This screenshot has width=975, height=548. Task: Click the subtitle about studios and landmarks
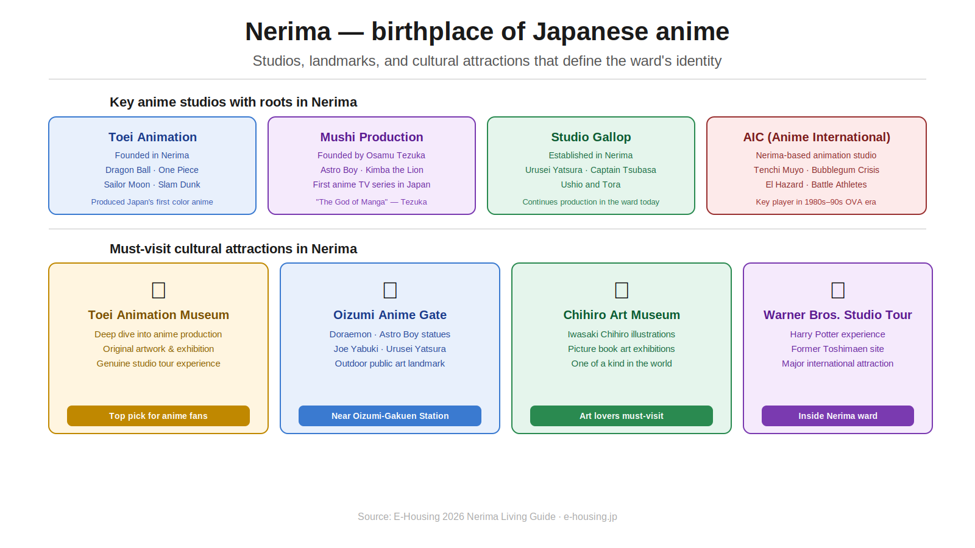(x=487, y=61)
